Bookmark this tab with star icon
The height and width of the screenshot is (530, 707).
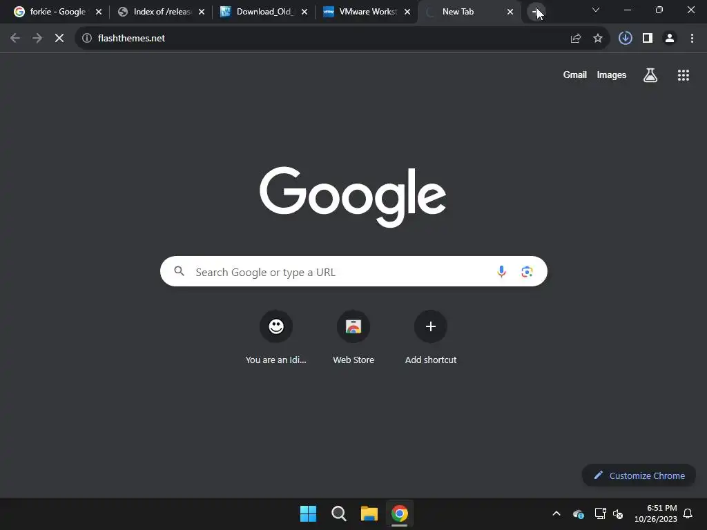click(598, 39)
